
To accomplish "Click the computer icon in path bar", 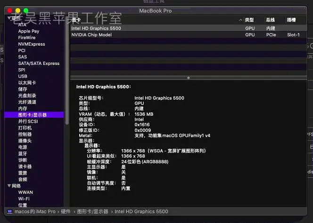I will click(9, 211).
